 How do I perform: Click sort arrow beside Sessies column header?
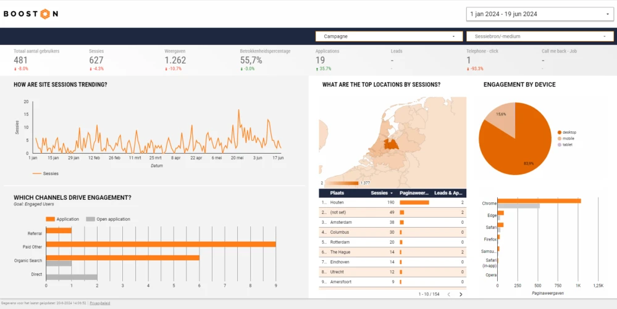click(391, 193)
